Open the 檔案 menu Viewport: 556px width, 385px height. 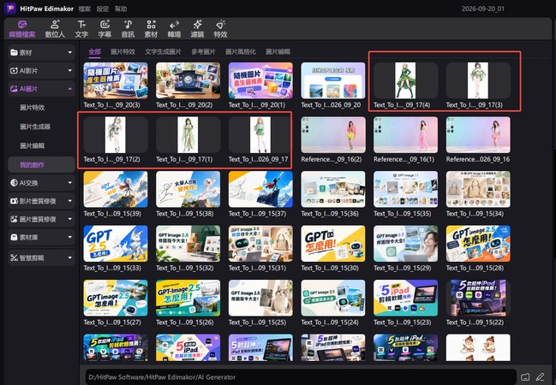click(85, 9)
